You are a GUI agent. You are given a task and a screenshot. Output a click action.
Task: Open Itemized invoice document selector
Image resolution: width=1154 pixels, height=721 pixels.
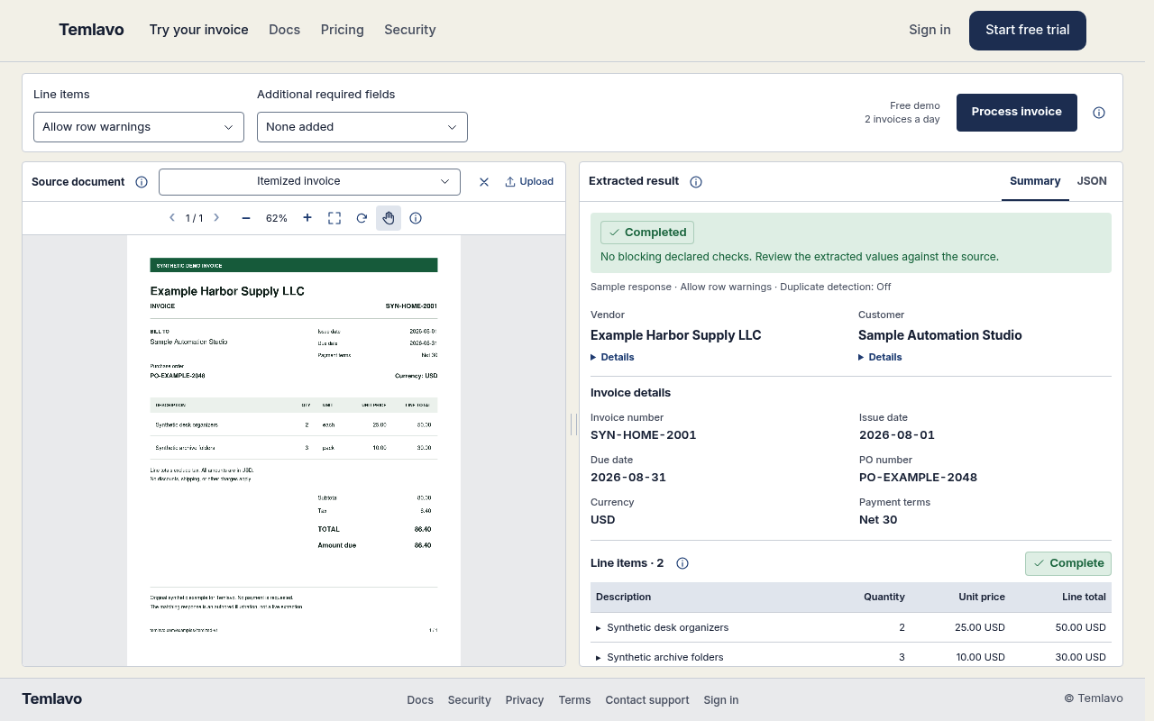coord(309,181)
